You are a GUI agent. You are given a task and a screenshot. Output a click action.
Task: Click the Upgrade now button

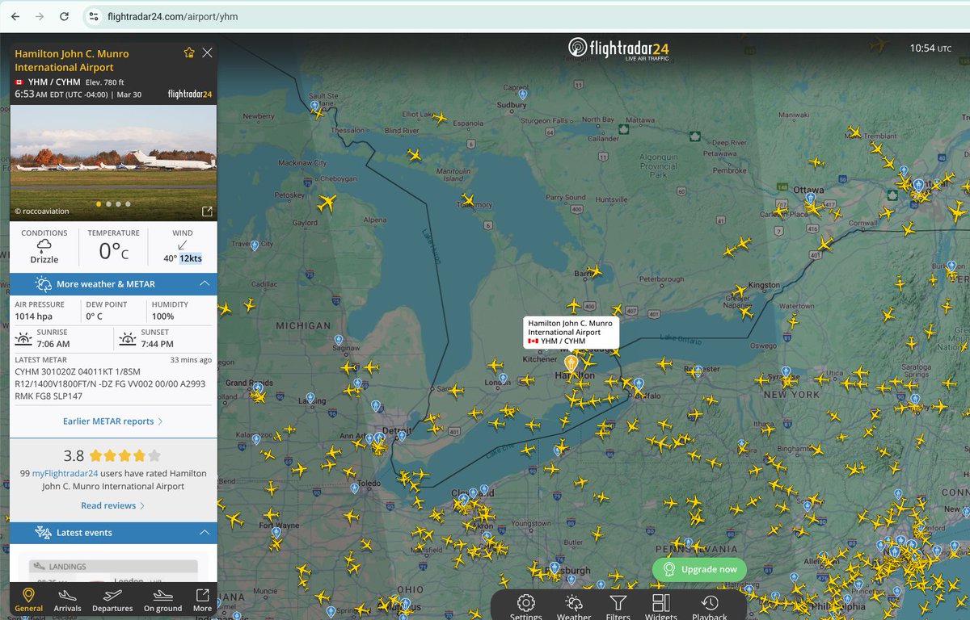(x=700, y=569)
